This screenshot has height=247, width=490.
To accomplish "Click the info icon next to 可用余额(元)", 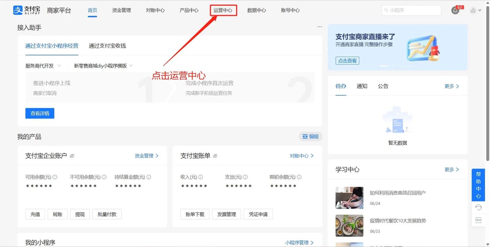I will coord(55,177).
